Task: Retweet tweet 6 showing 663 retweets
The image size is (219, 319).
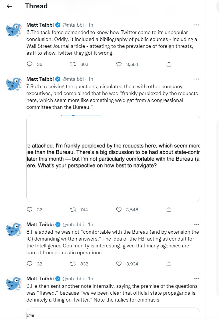Action: click(73, 64)
